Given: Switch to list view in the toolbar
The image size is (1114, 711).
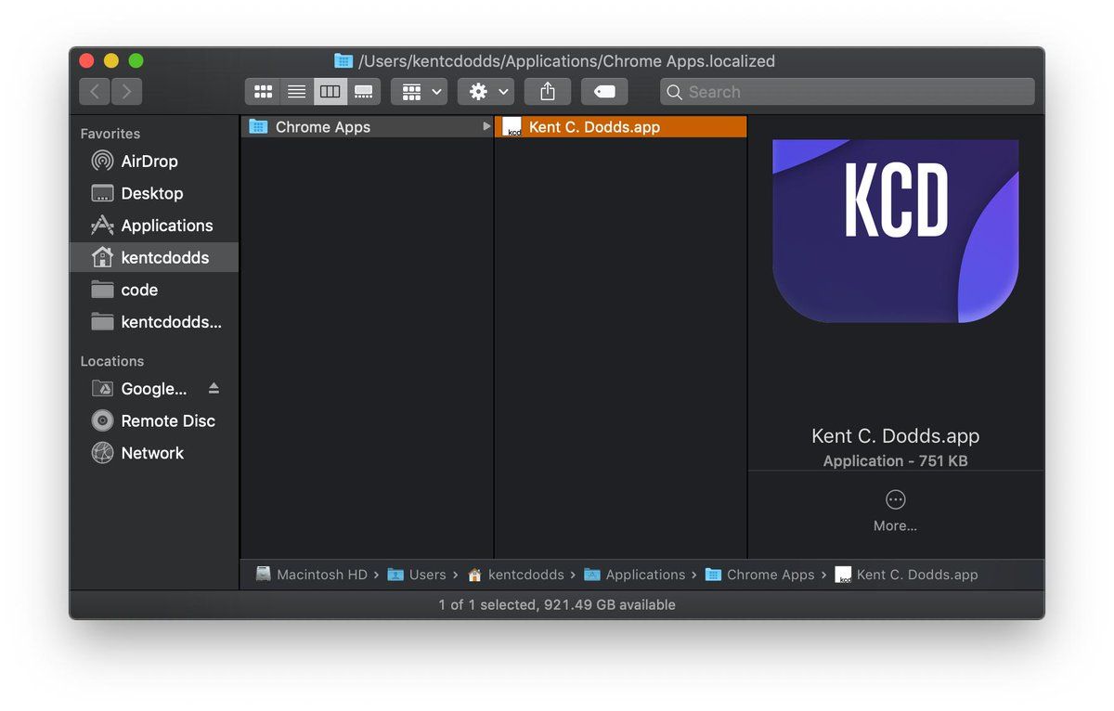Looking at the screenshot, I should 296,92.
